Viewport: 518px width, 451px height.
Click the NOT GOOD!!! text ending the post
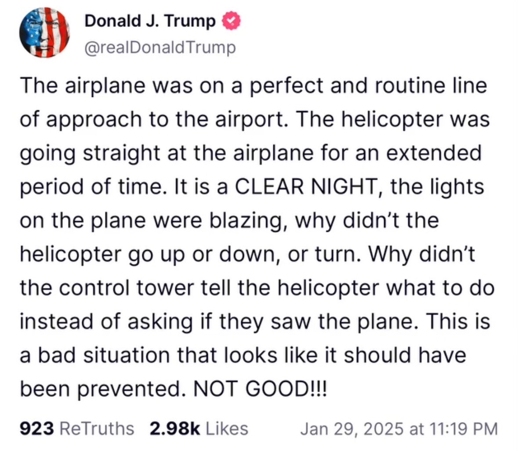(260, 388)
